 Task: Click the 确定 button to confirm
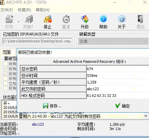click(x=123, y=106)
